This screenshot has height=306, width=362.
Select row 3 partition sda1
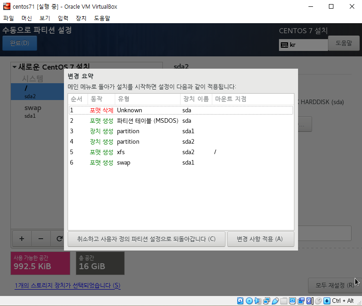coord(181,131)
